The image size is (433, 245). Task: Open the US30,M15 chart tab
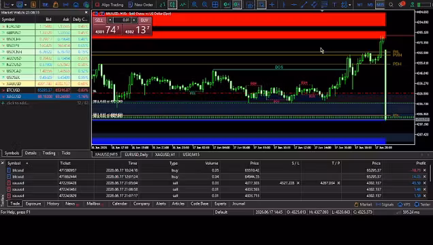(191, 154)
